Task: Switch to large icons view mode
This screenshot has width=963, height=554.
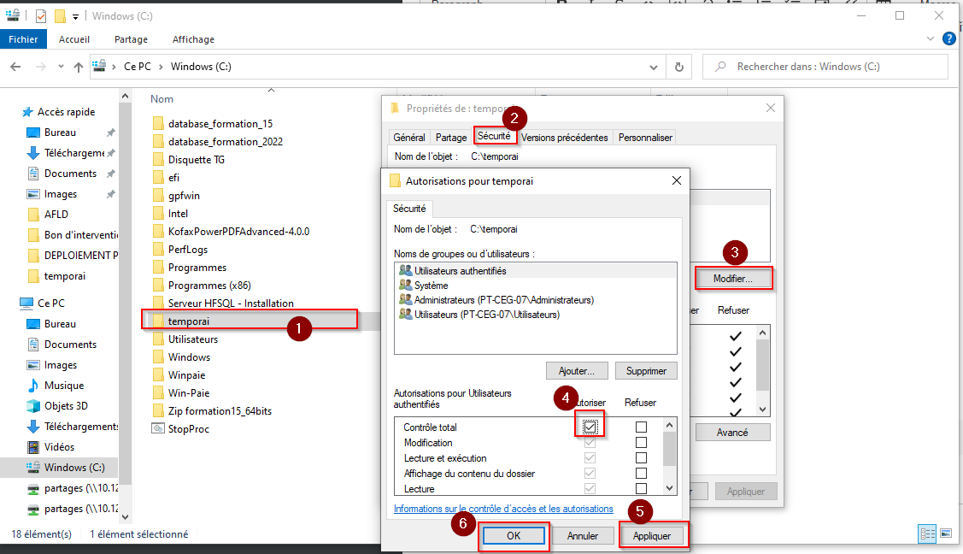Action: [x=946, y=534]
